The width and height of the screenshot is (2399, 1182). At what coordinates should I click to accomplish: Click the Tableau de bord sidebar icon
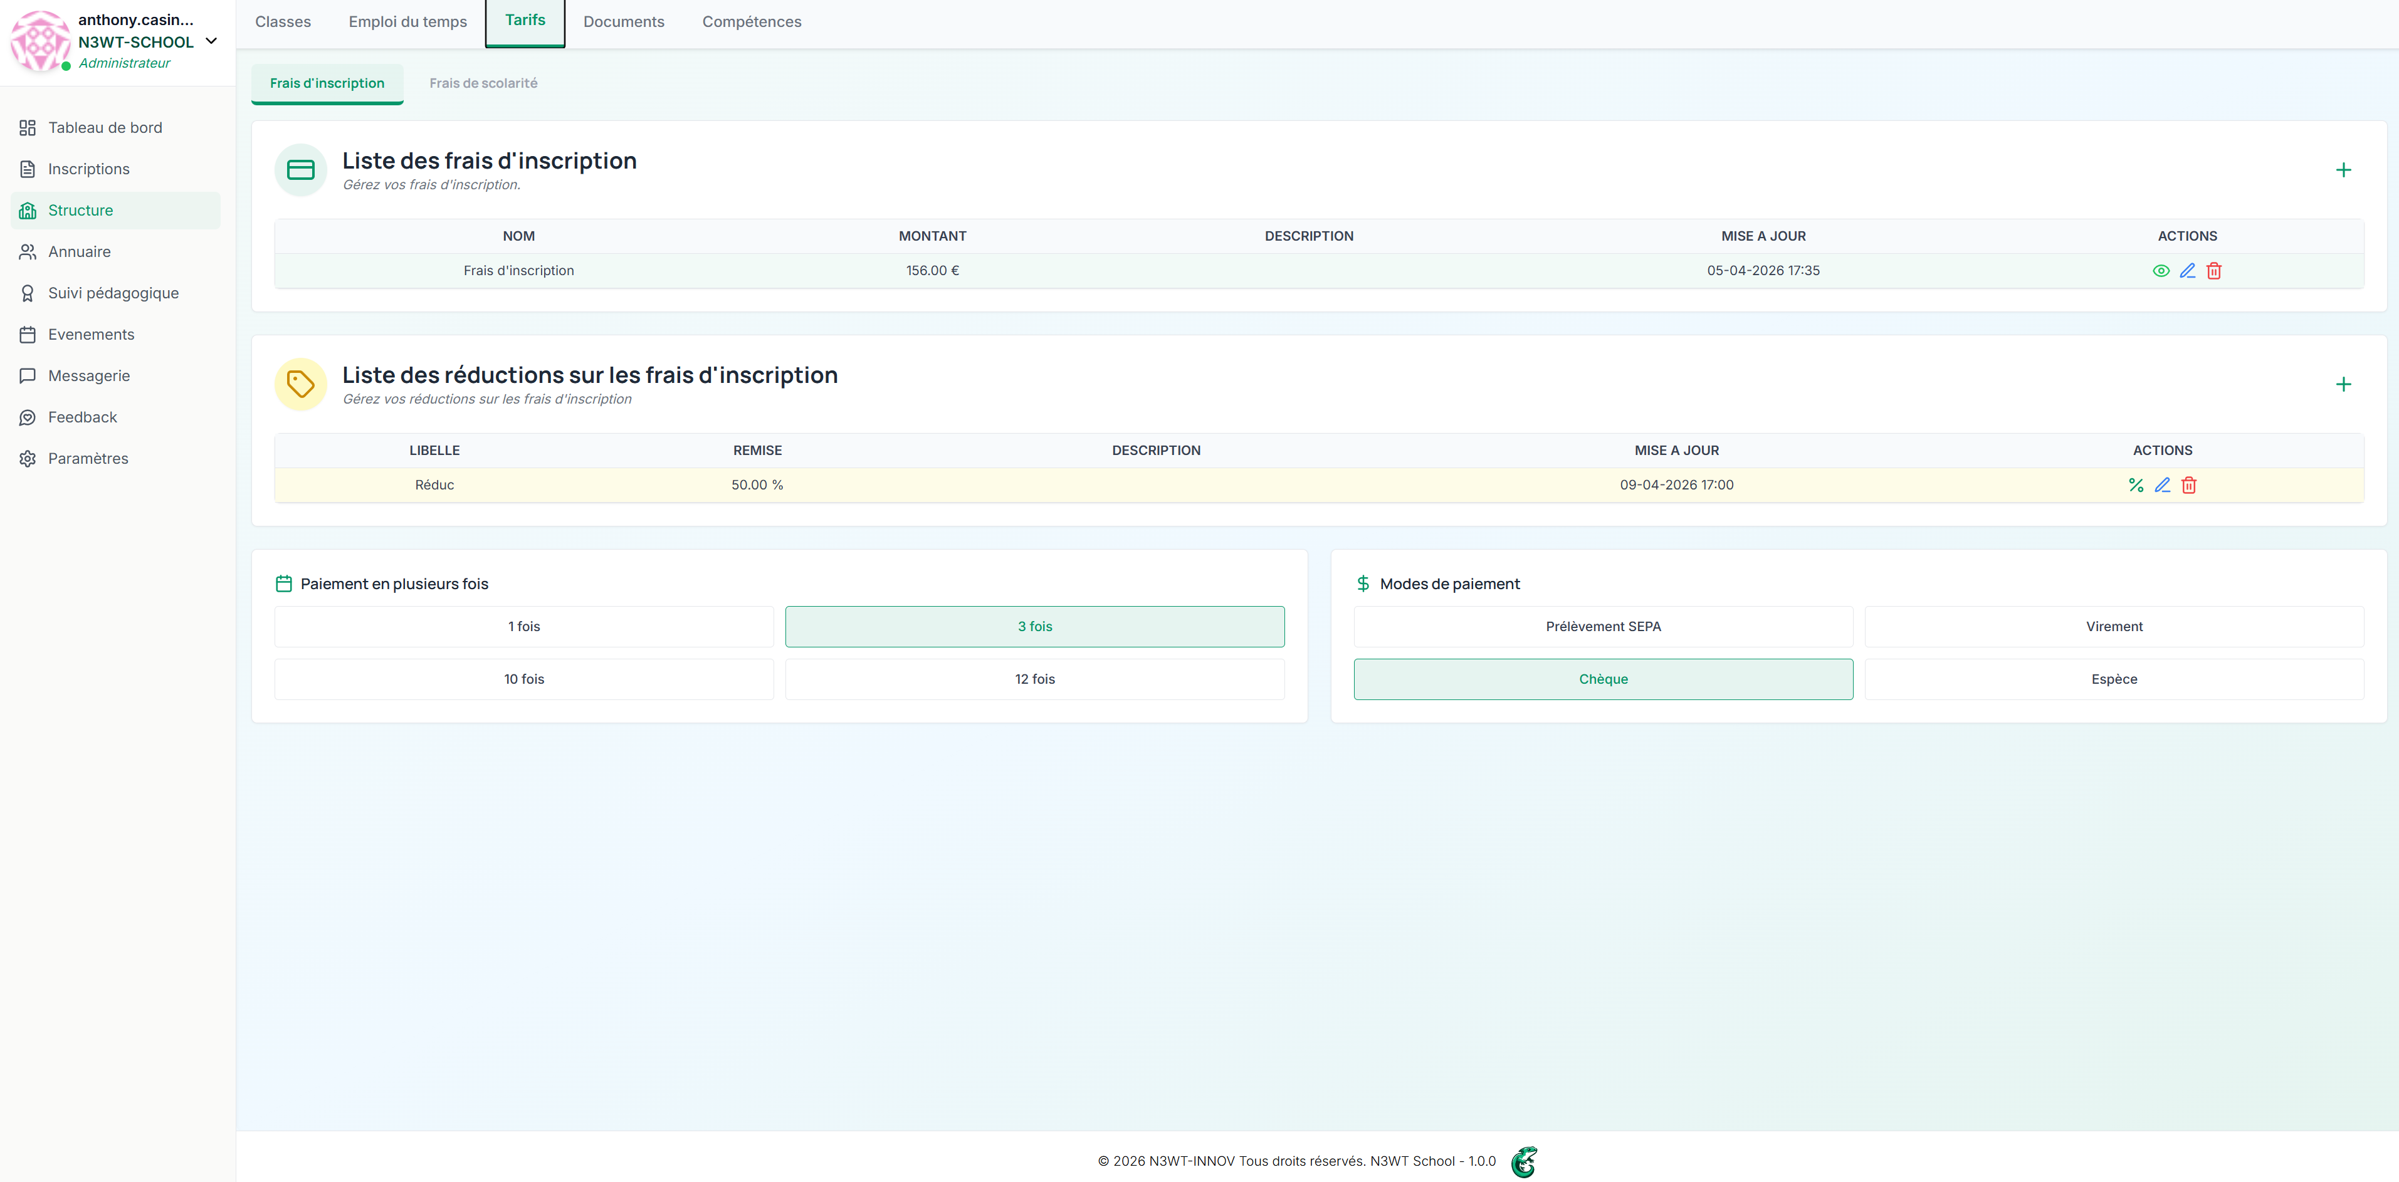(28, 128)
